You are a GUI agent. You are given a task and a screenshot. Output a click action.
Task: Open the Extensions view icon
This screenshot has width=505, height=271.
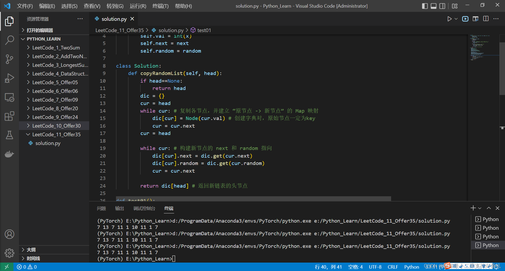pyautogui.click(x=9, y=116)
